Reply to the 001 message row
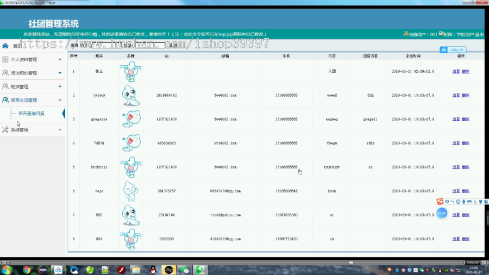 (456, 239)
